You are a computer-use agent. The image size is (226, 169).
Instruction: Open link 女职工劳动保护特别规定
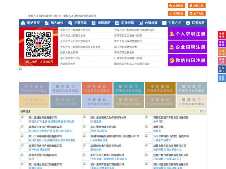[x=128, y=41]
